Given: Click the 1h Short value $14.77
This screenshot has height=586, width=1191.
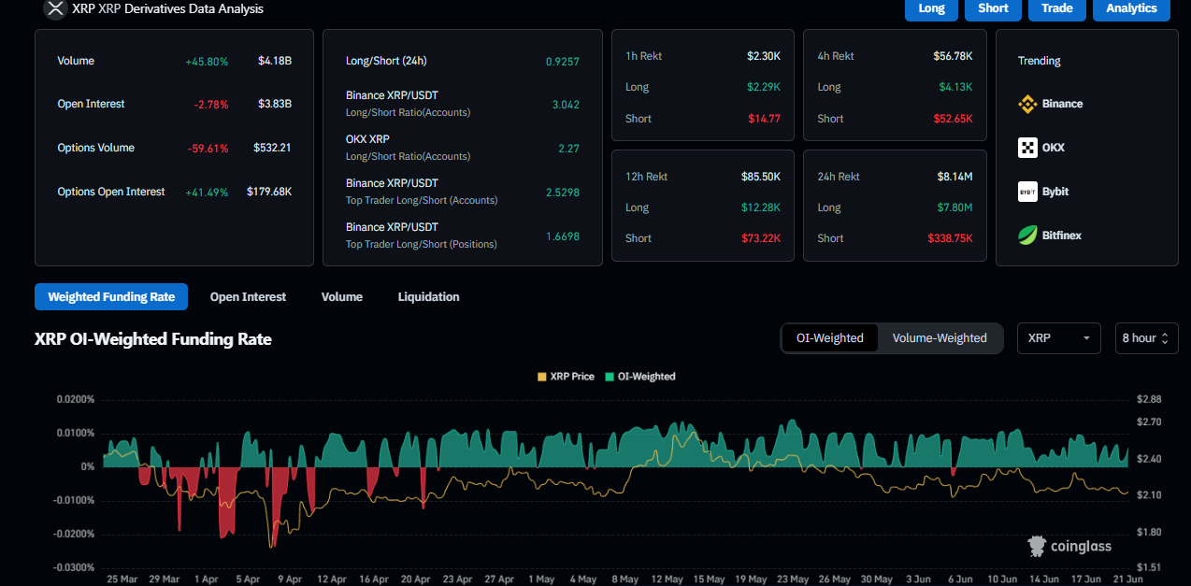Looking at the screenshot, I should (x=764, y=119).
